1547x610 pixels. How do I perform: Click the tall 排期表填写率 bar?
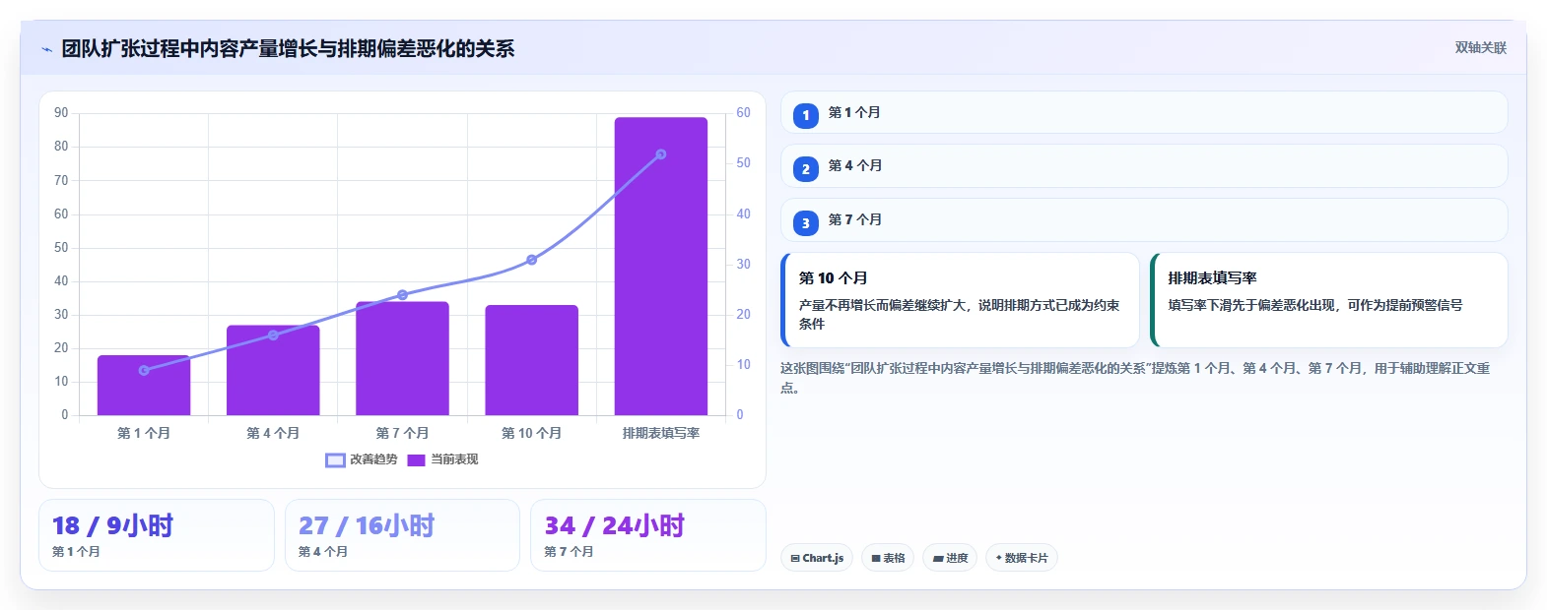[x=661, y=266]
